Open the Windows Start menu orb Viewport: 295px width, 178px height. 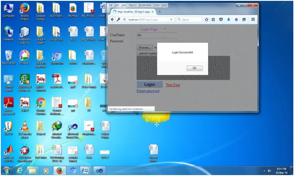7,171
